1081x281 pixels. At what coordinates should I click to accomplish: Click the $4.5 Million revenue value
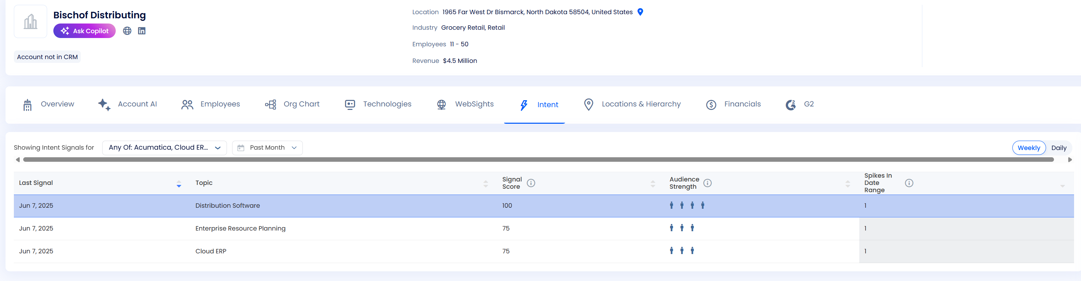[460, 61]
